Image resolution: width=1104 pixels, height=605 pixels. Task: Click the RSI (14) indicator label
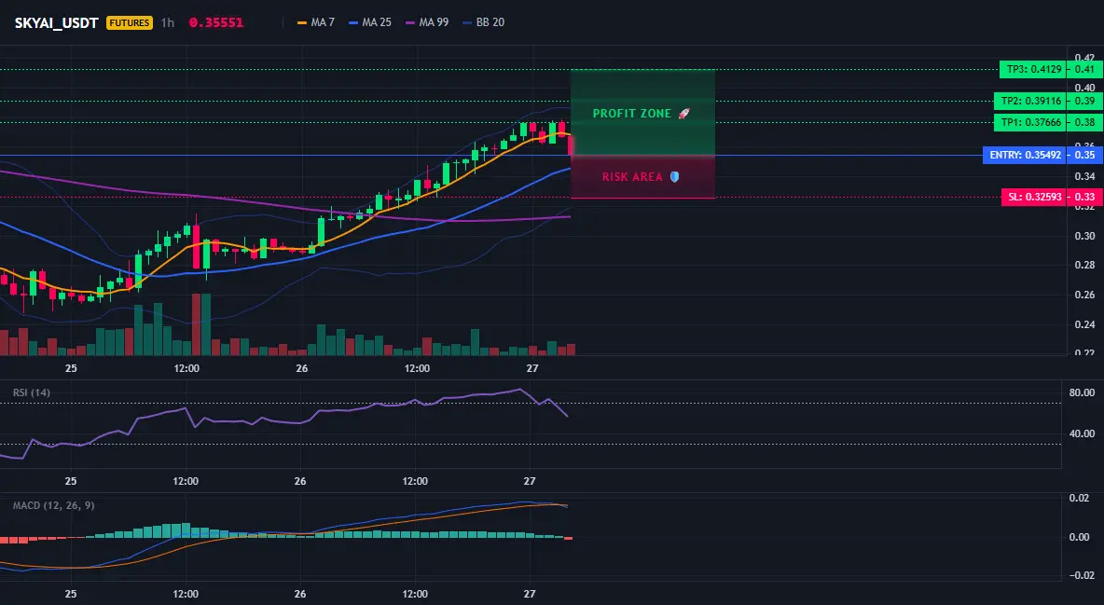(32, 392)
